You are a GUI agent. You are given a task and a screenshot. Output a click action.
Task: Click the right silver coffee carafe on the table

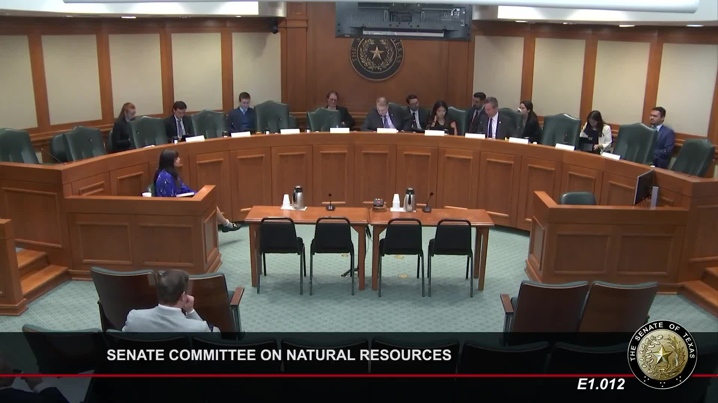coord(408,199)
